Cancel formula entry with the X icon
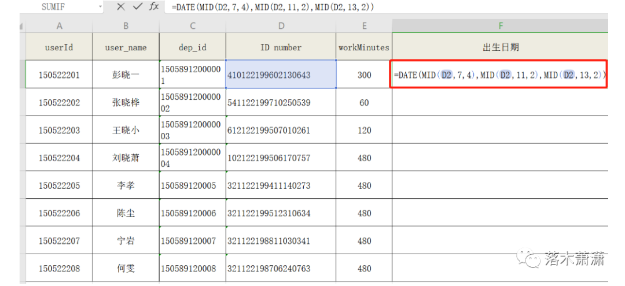This screenshot has width=625, height=286. click(x=121, y=7)
